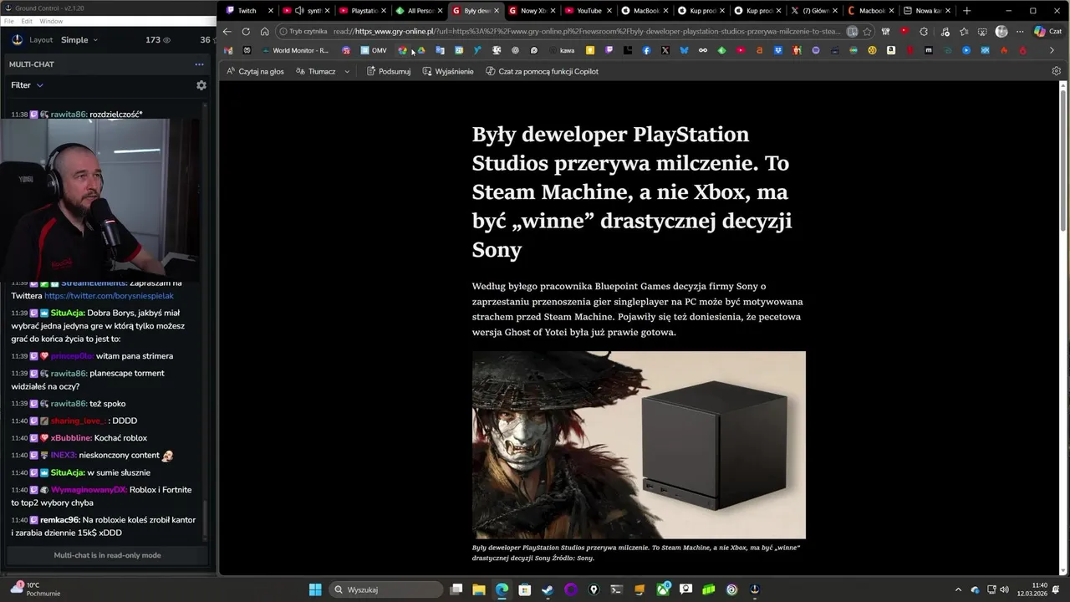Open Czat za pomocą funkcji Copilot
This screenshot has height=602, width=1070.
[x=542, y=71]
